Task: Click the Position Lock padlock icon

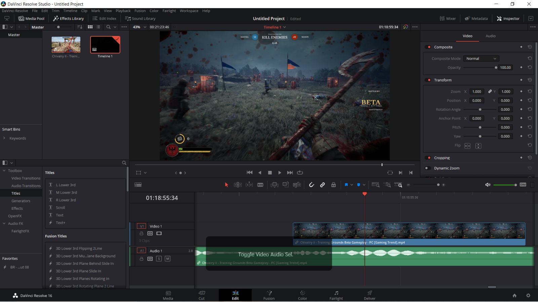Action: pyautogui.click(x=334, y=185)
